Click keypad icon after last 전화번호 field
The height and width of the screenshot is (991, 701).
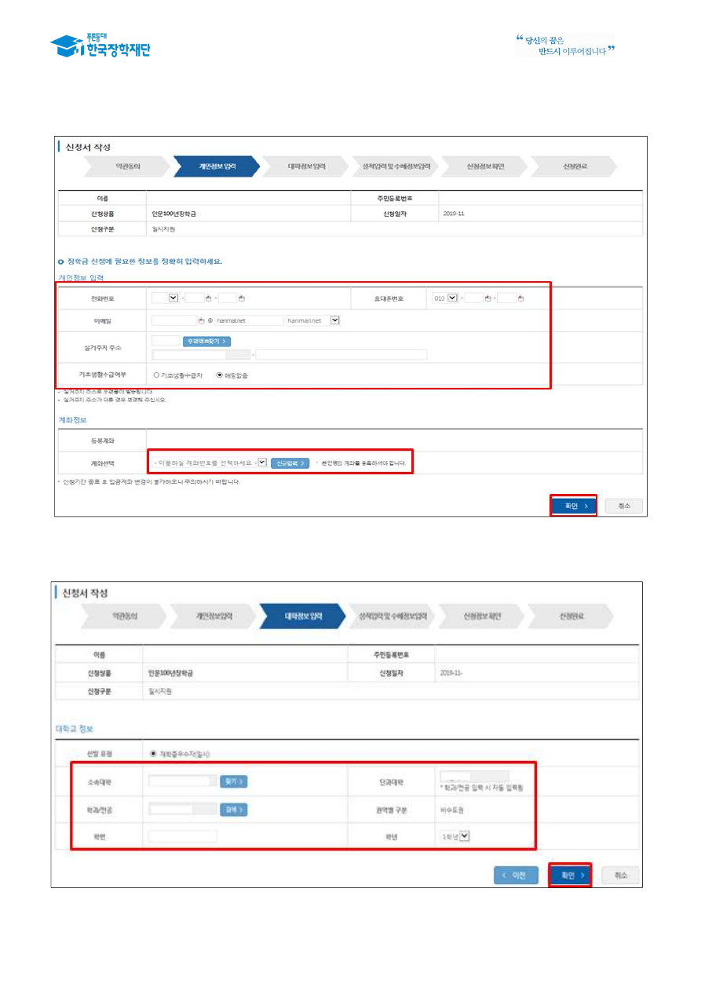click(x=241, y=298)
